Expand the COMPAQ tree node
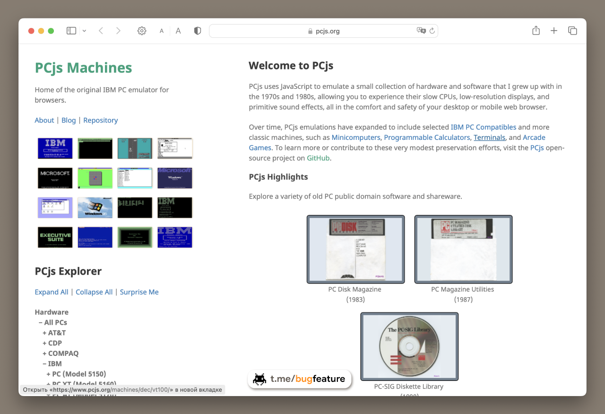This screenshot has width=605, height=414. (x=60, y=354)
